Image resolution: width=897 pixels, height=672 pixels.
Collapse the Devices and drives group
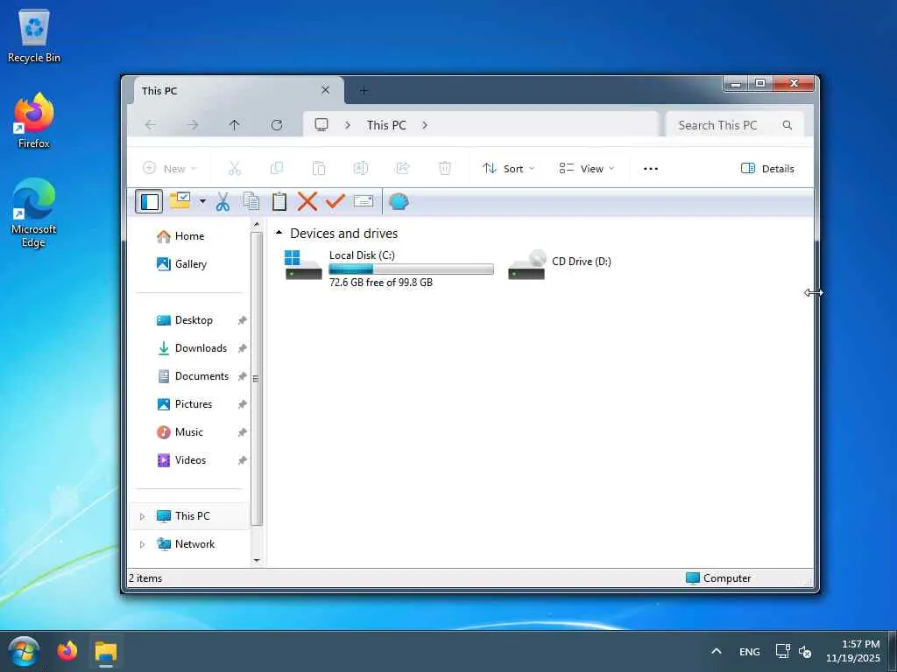(x=279, y=233)
